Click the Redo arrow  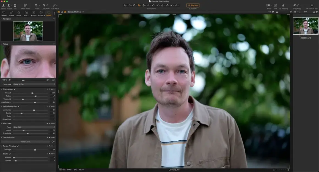pyautogui.click(x=48, y=5)
